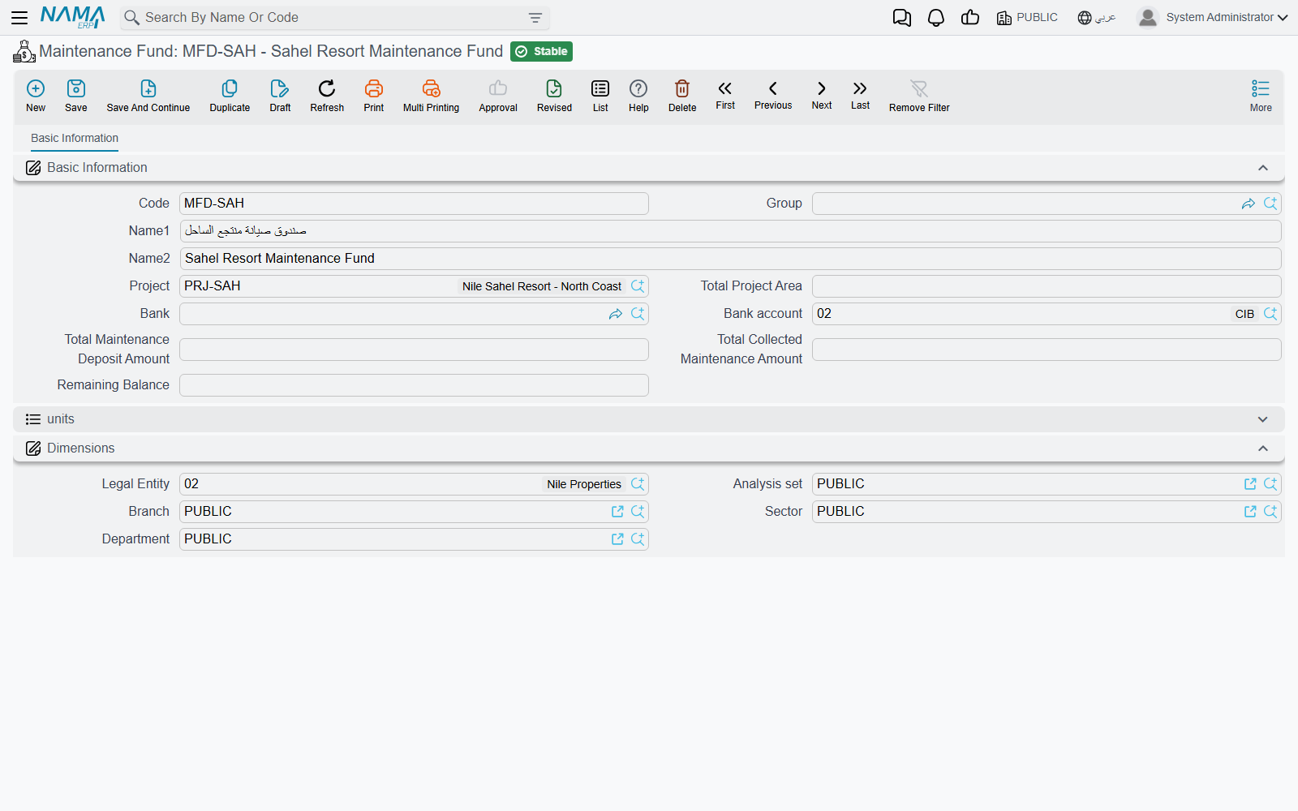Click the Stable status badge
This screenshot has width=1298, height=811.
541,51
